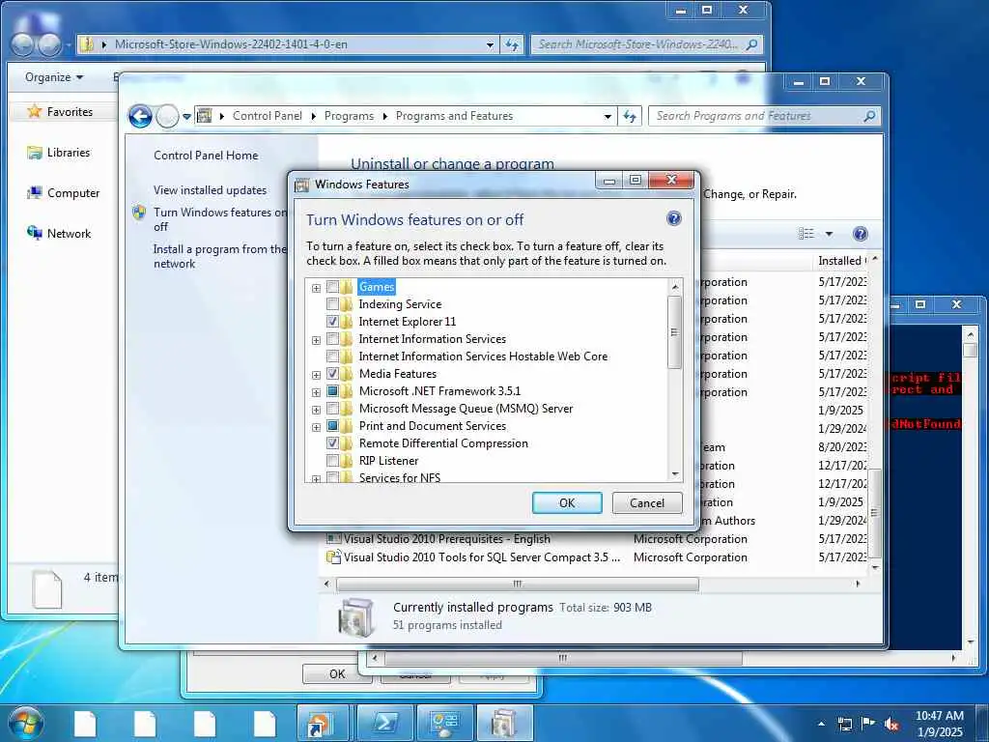Check Internet Information Services checkbox
This screenshot has height=742, width=989.
332,339
